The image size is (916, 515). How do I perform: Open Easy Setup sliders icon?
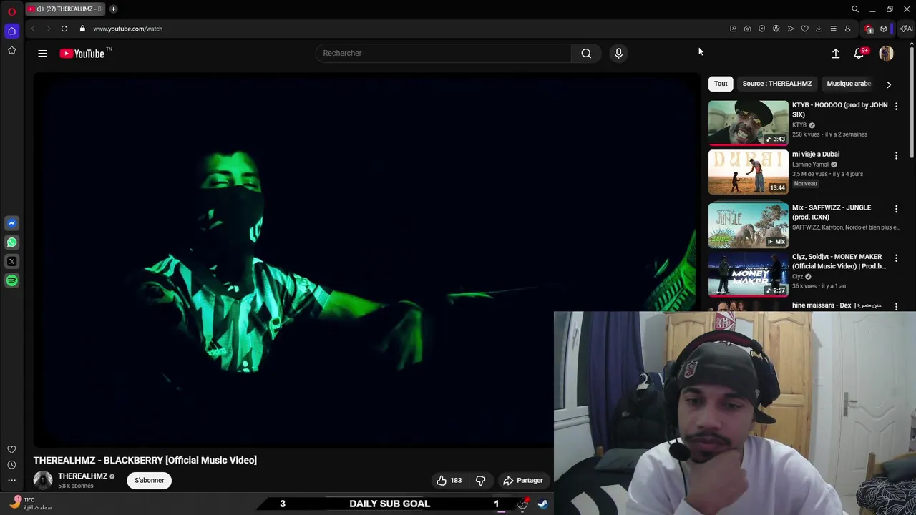coord(833,29)
